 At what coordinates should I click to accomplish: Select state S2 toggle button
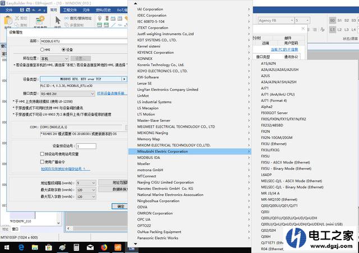click(x=347, y=20)
